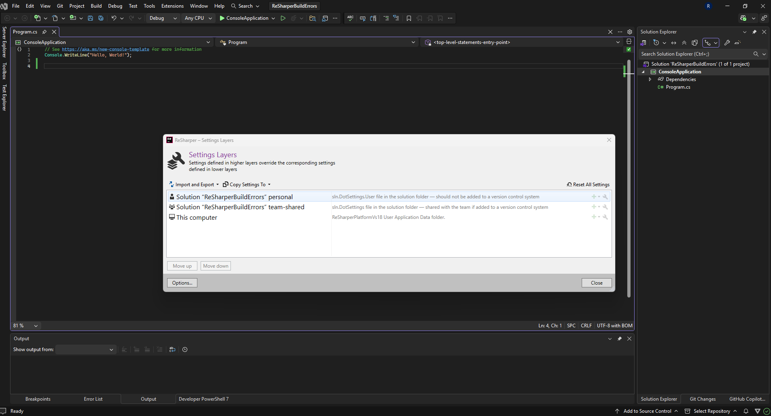Open Find in Files from the toolbar
The image size is (771, 416).
(x=313, y=18)
